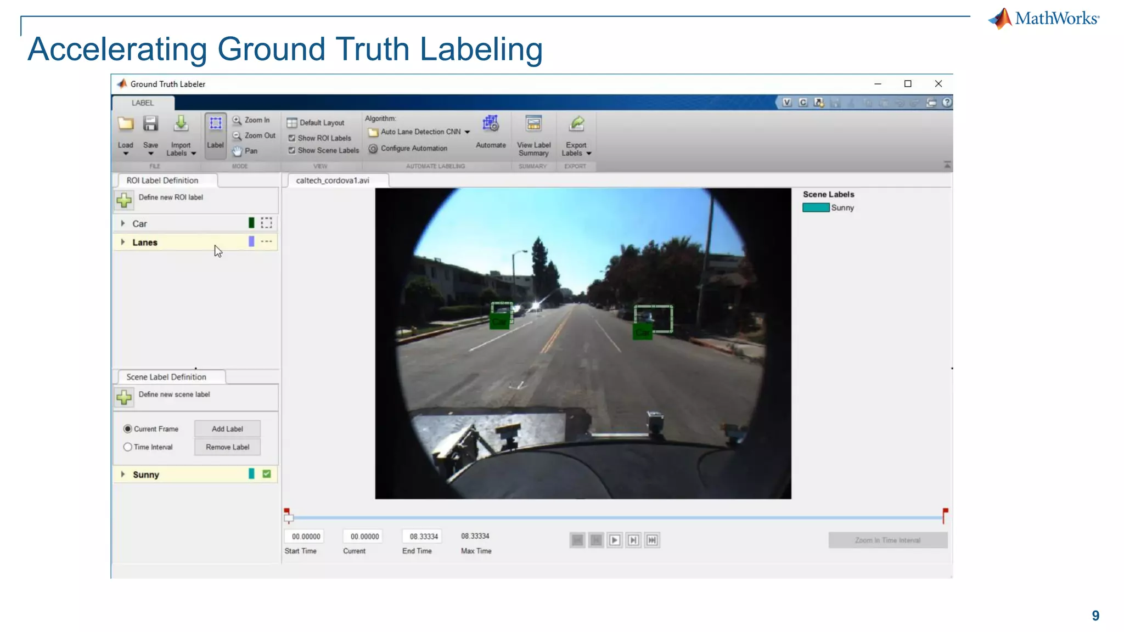Screen dimensions: 1124x632
Task: Toggle Show ROI Labels checkbox
Action: click(x=292, y=138)
